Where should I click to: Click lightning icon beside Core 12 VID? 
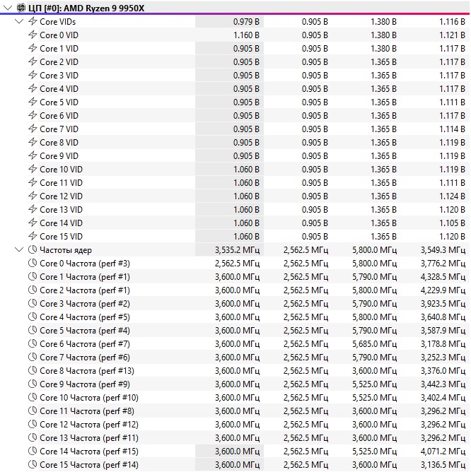pos(33,196)
